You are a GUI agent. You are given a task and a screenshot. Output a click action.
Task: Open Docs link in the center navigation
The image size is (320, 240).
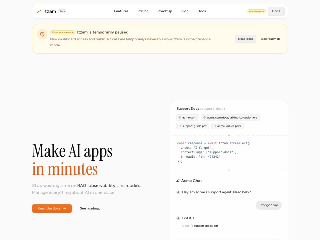202,11
